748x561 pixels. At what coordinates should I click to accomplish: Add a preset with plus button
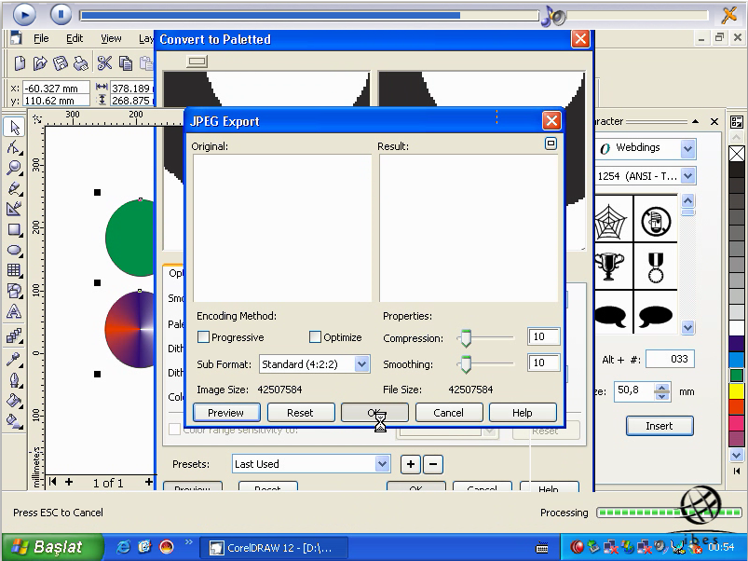coord(411,464)
